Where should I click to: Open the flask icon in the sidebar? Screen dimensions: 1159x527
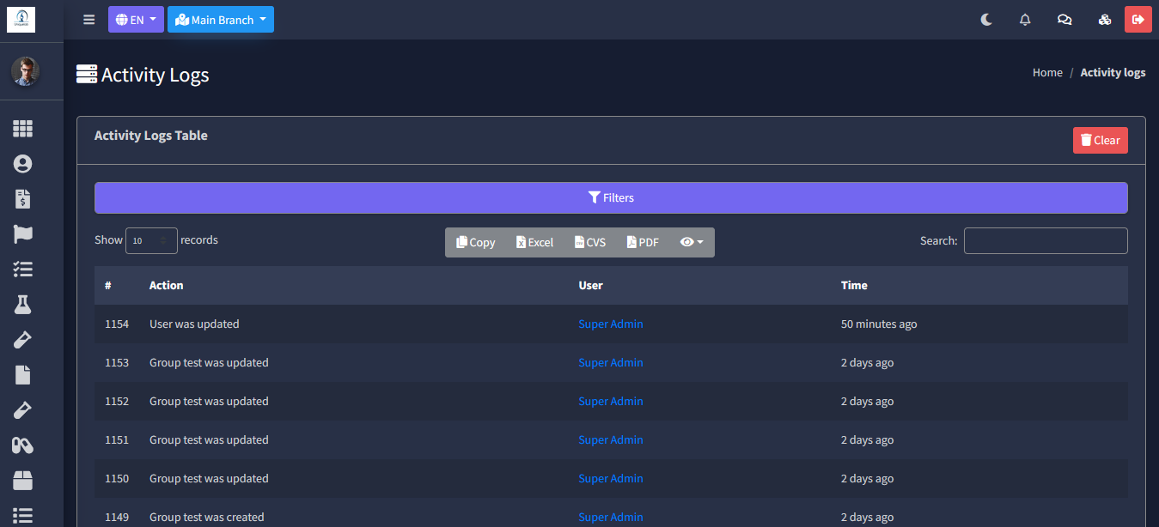pyautogui.click(x=22, y=305)
